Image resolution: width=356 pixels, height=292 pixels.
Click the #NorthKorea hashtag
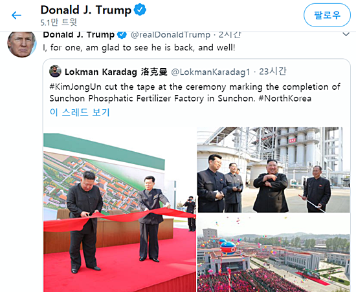(x=285, y=99)
